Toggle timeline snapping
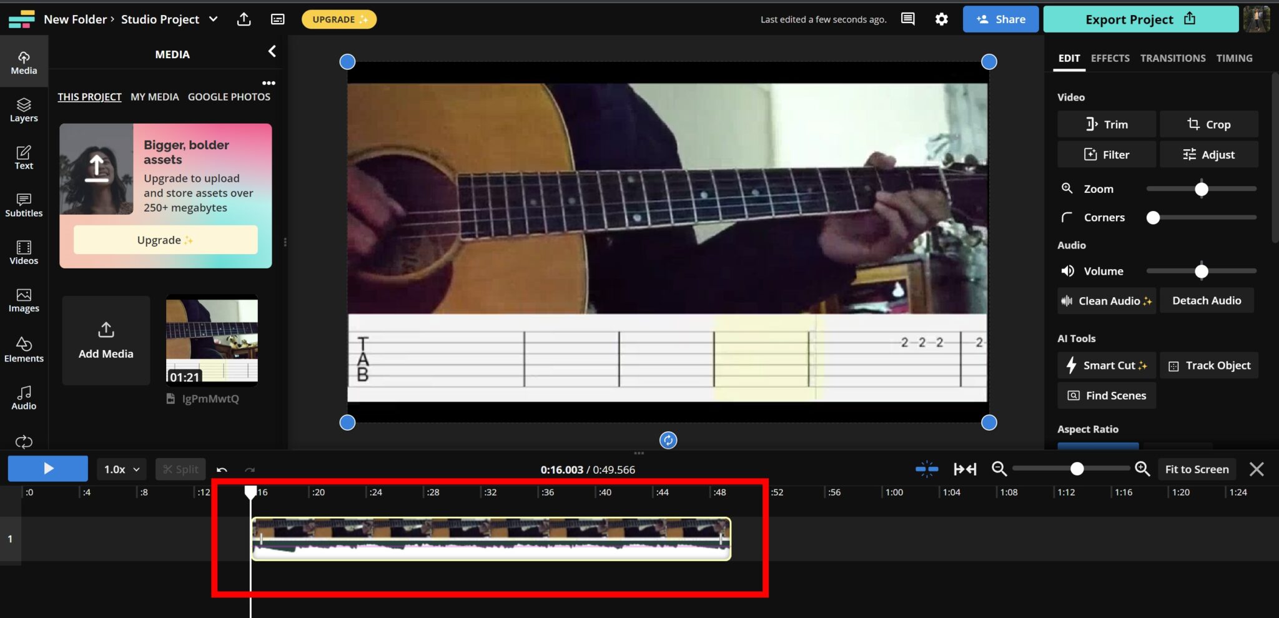1279x618 pixels. click(926, 469)
